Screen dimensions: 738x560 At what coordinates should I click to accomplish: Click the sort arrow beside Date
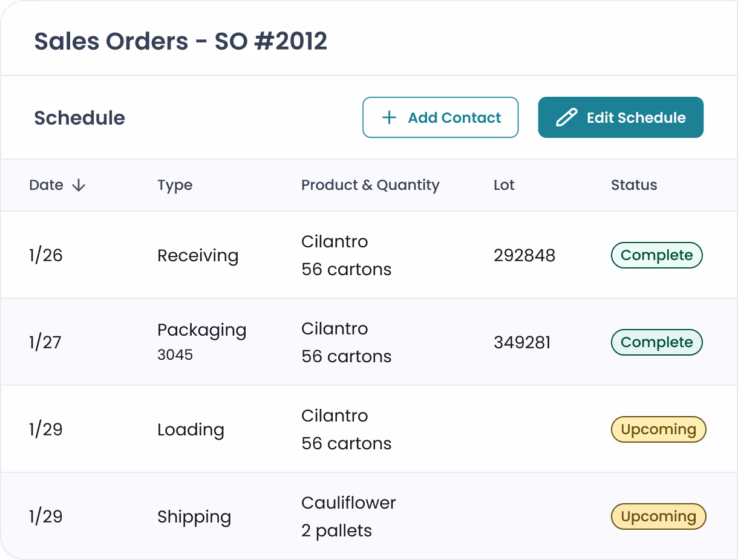[x=79, y=186]
